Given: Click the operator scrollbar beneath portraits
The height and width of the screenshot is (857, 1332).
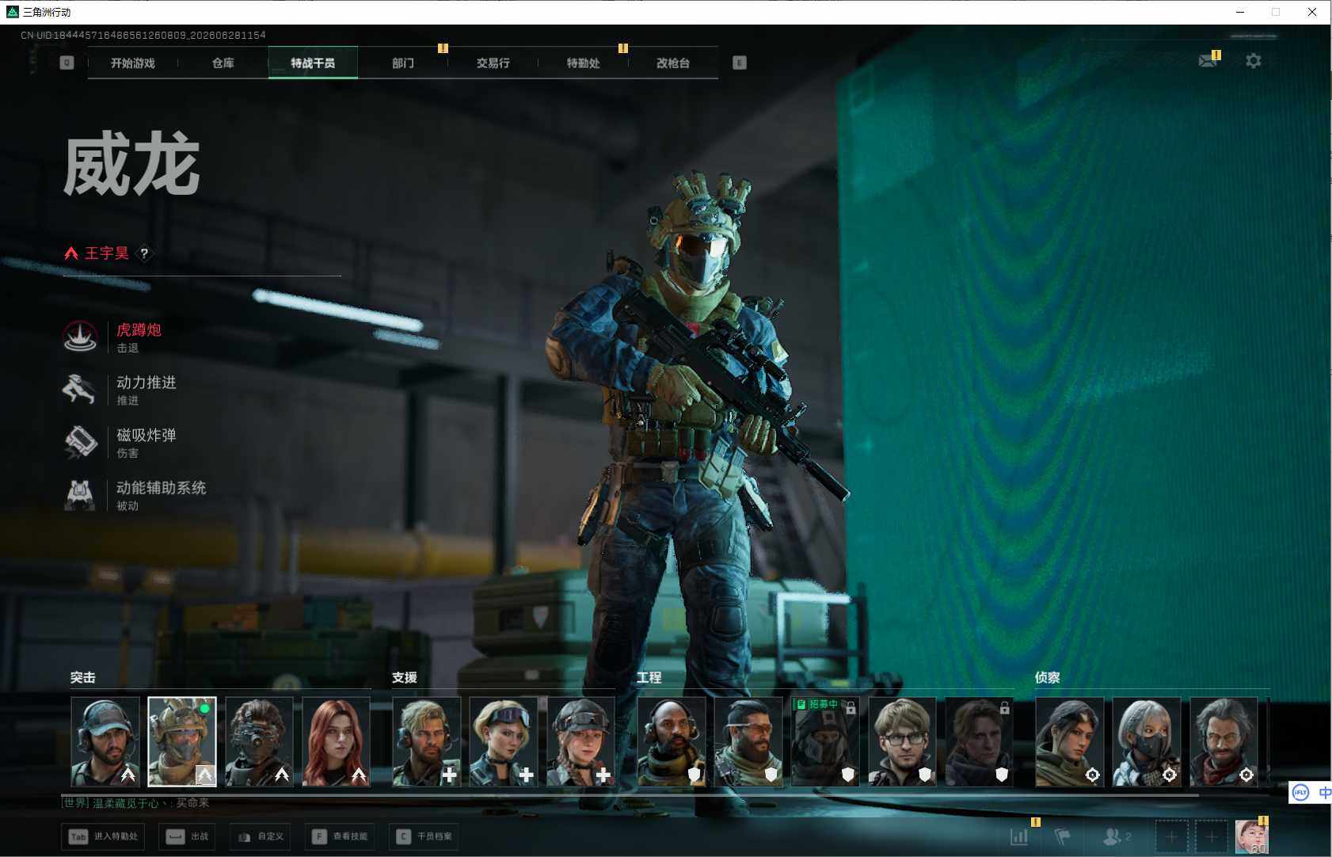Looking at the screenshot, I should (x=630, y=794).
